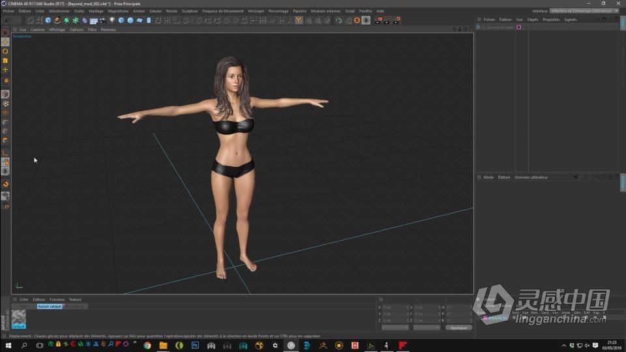
Task: Select the Rotate tool in the left palette
Action: click(5, 51)
